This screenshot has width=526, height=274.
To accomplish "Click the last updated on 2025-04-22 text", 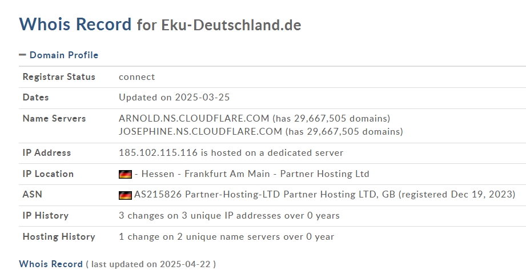I will [x=151, y=264].
